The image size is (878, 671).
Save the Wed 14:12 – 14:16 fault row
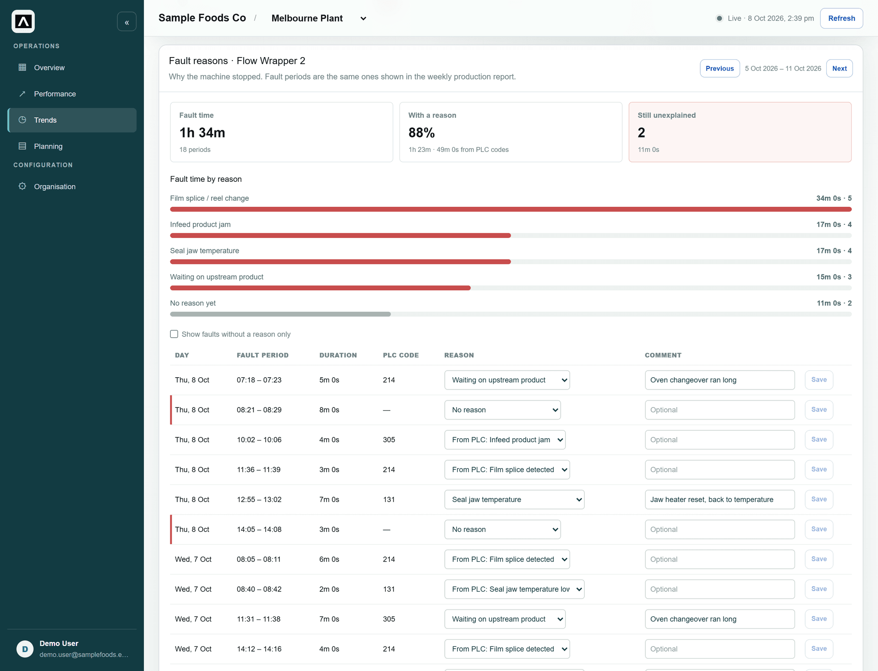(819, 649)
